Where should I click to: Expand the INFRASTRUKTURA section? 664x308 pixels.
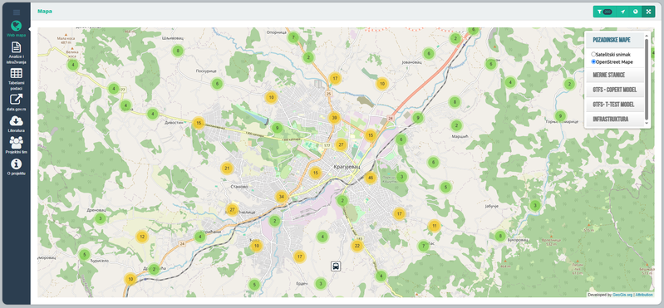point(615,119)
